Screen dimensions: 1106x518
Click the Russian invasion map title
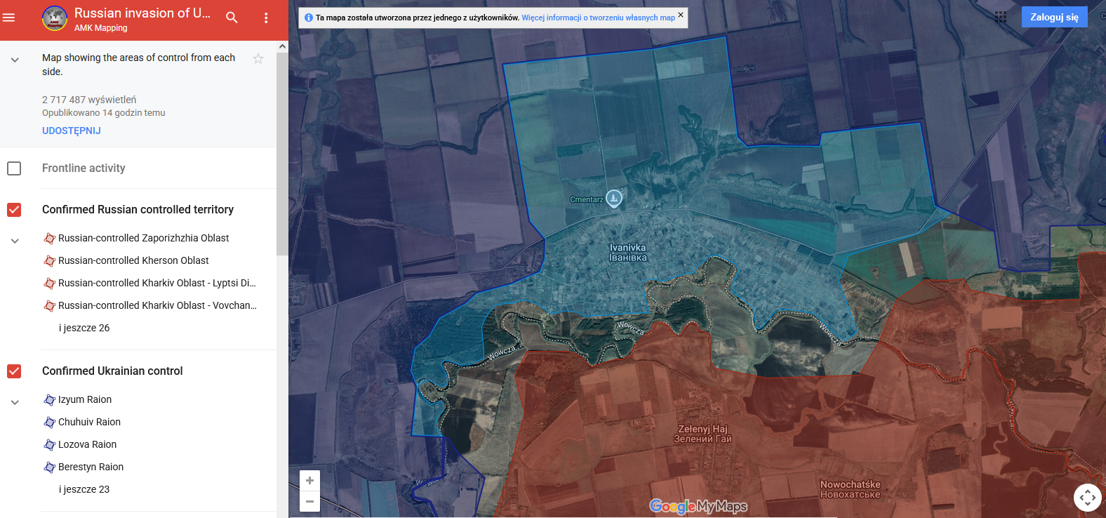(142, 13)
